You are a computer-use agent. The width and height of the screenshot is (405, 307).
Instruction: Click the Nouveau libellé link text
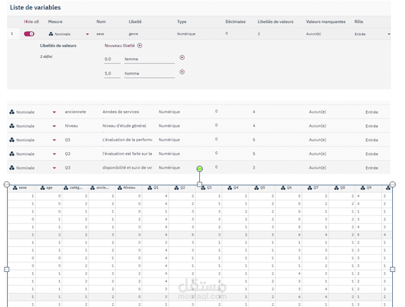120,45
